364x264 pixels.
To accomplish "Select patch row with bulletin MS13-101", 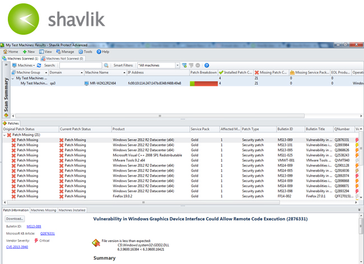I will pos(181,145).
